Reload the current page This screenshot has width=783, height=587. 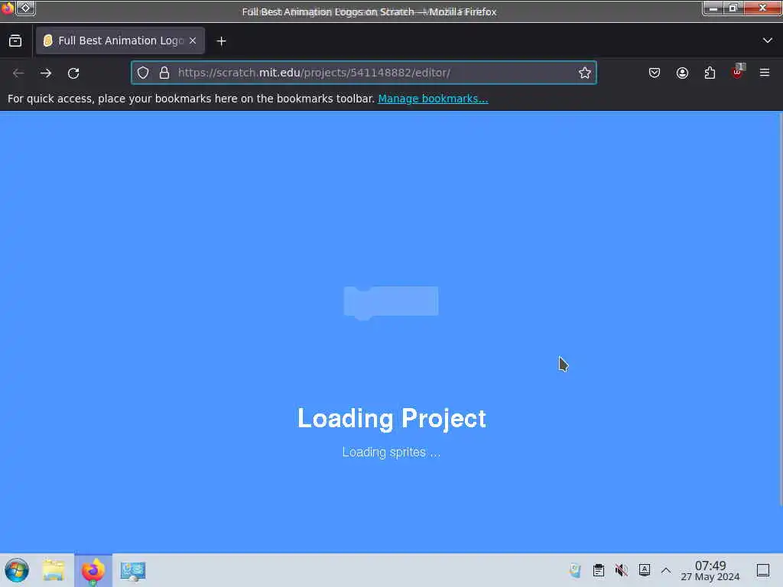(x=73, y=73)
